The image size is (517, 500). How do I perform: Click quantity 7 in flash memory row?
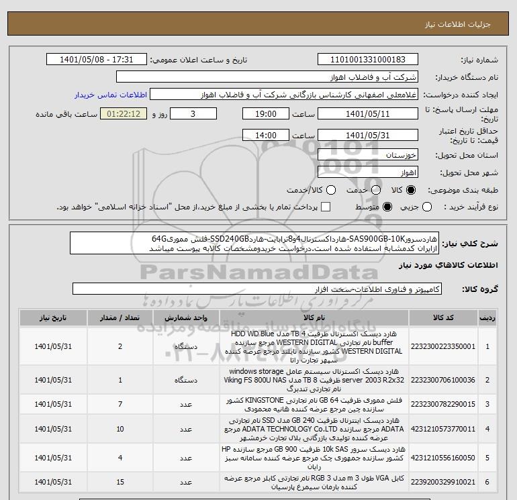[120, 404]
